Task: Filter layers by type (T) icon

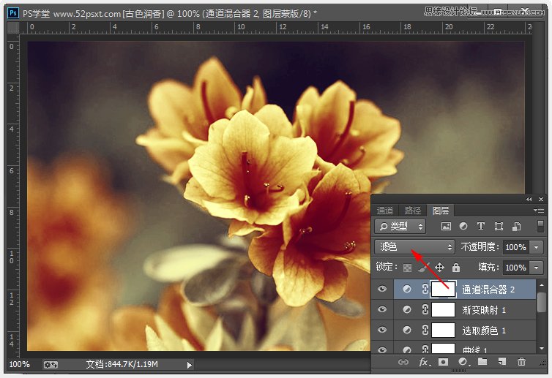Action: click(480, 227)
